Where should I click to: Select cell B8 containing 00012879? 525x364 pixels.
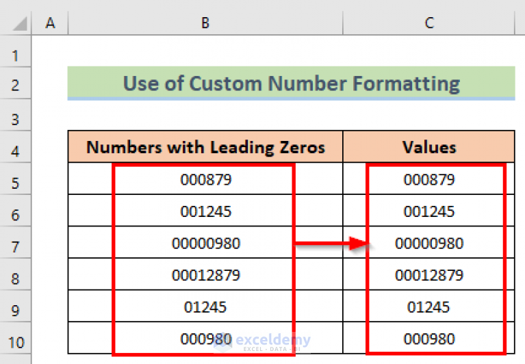205,274
